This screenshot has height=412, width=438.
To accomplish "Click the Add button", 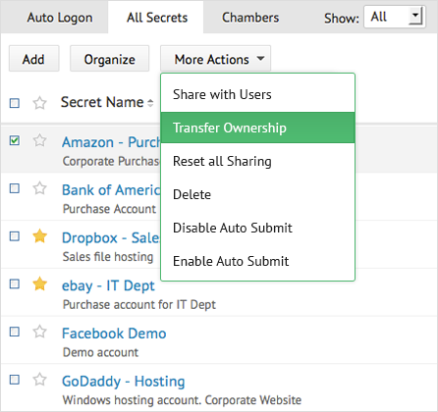I will pyautogui.click(x=33, y=59).
